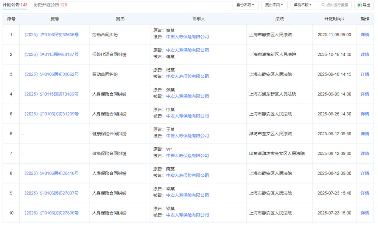Open 详情 for the 2025-07-23 15:00 hearing
Image resolution: width=378 pixels, height=227 pixels.
coord(365,213)
